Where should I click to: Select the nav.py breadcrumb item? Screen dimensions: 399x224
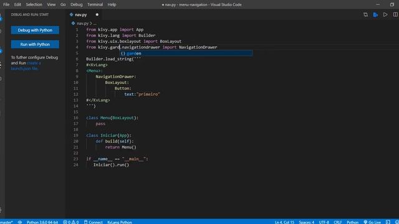click(x=83, y=24)
